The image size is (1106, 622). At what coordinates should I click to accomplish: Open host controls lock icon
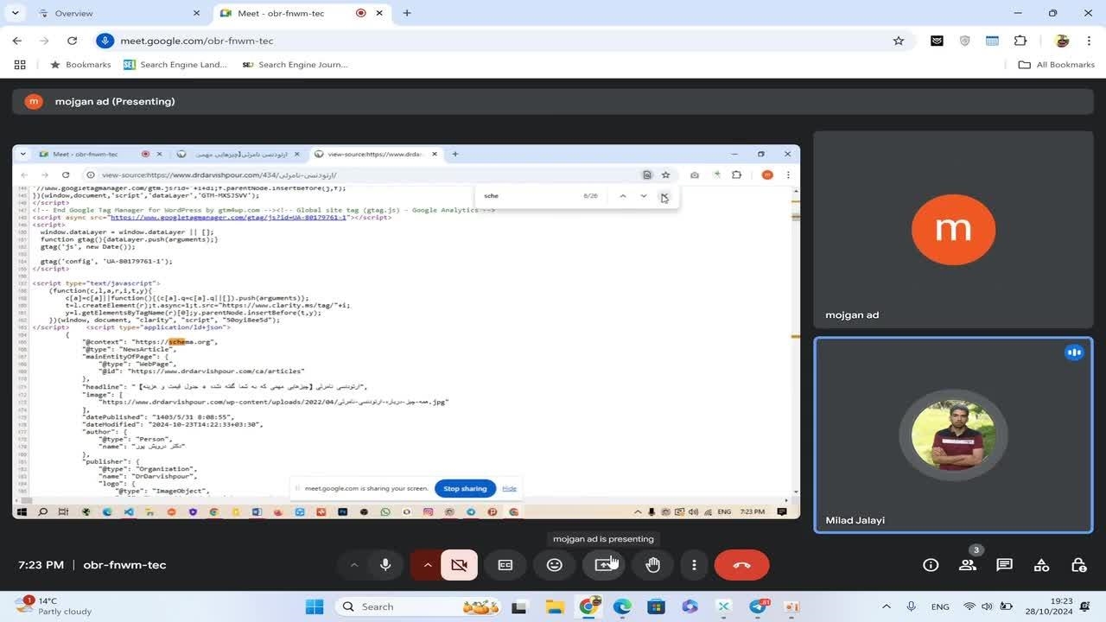1078,565
